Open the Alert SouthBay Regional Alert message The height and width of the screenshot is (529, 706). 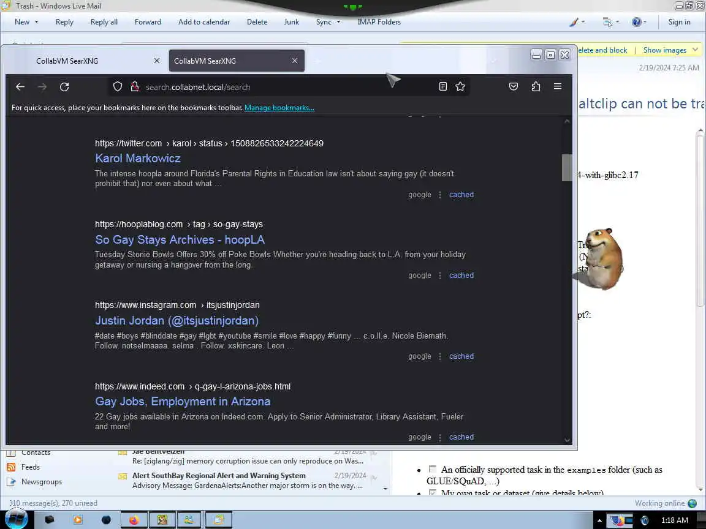248,481
